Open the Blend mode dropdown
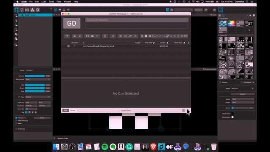The width and height of the screenshot is (270, 152). click(x=38, y=79)
